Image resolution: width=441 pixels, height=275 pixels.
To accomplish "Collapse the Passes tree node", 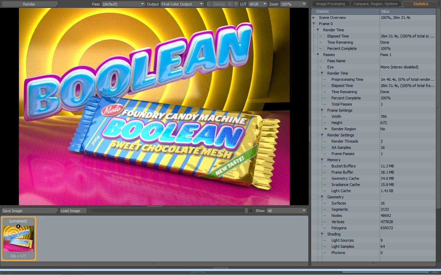I will coord(318,55).
